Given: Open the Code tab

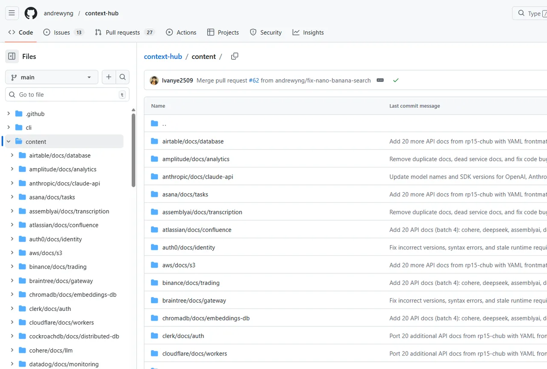Looking at the screenshot, I should 21,32.
